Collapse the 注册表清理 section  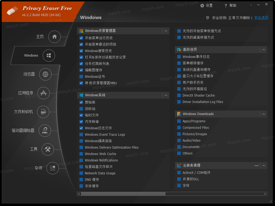[264, 165]
